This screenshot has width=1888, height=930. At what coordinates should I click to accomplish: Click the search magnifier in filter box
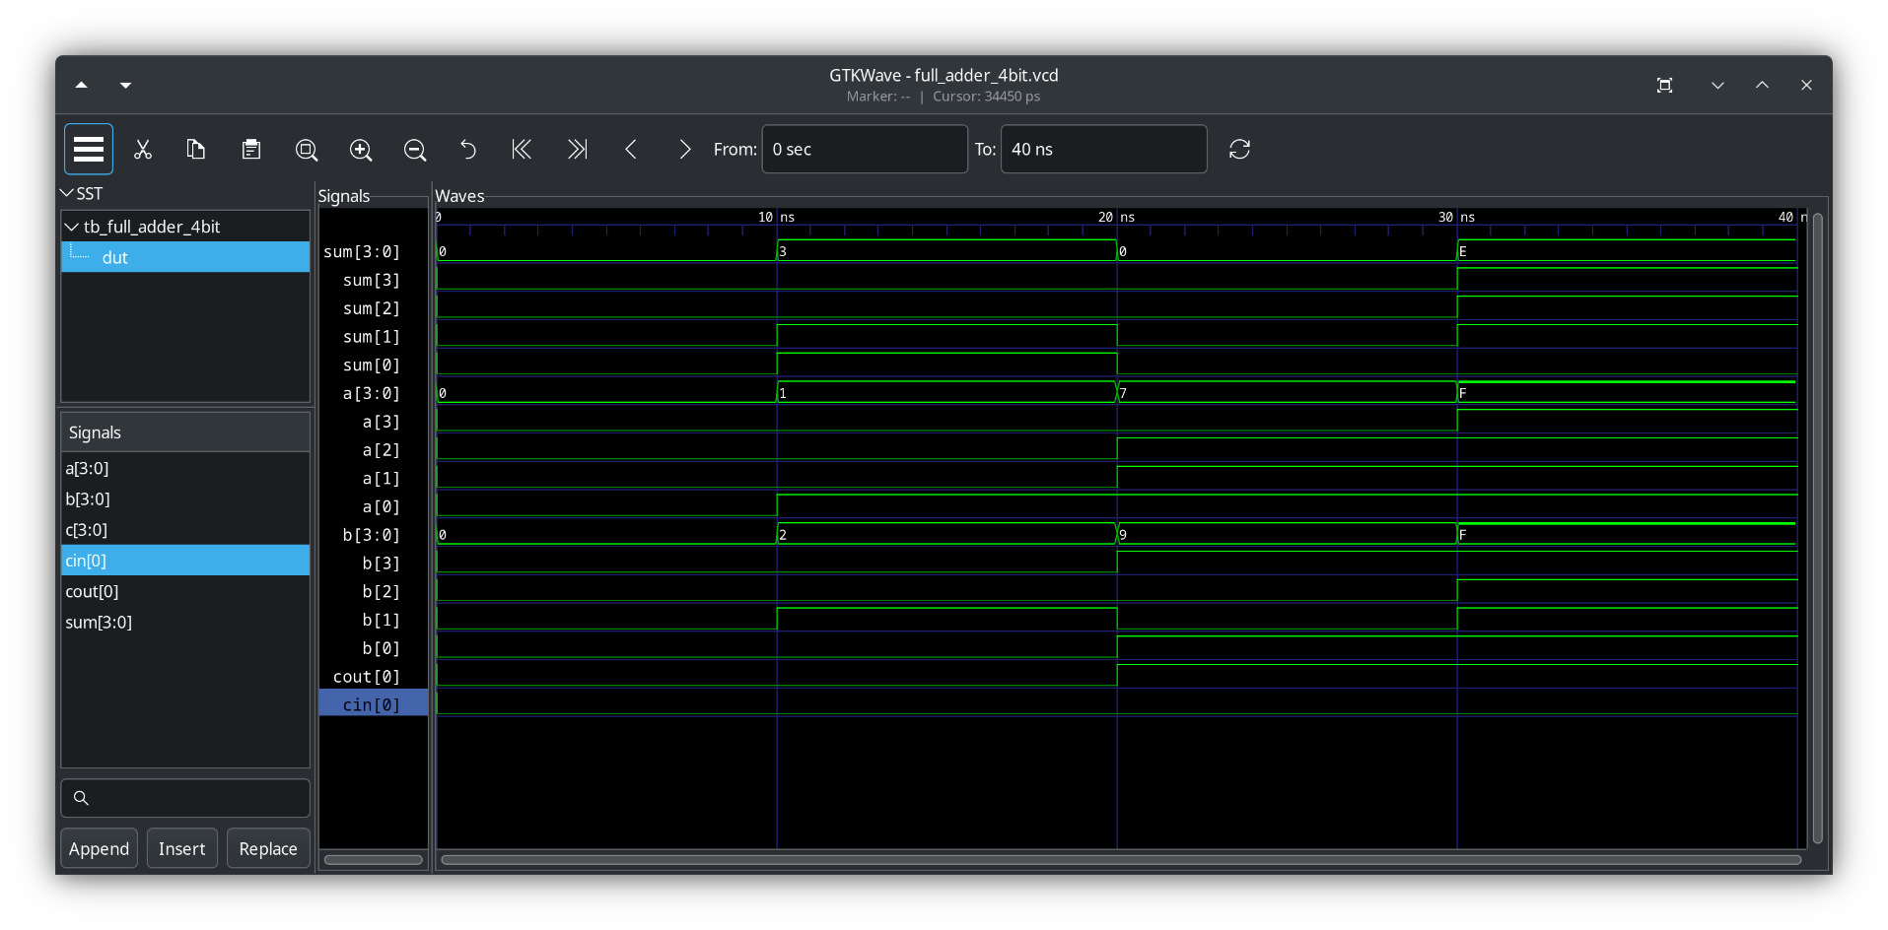(82, 798)
